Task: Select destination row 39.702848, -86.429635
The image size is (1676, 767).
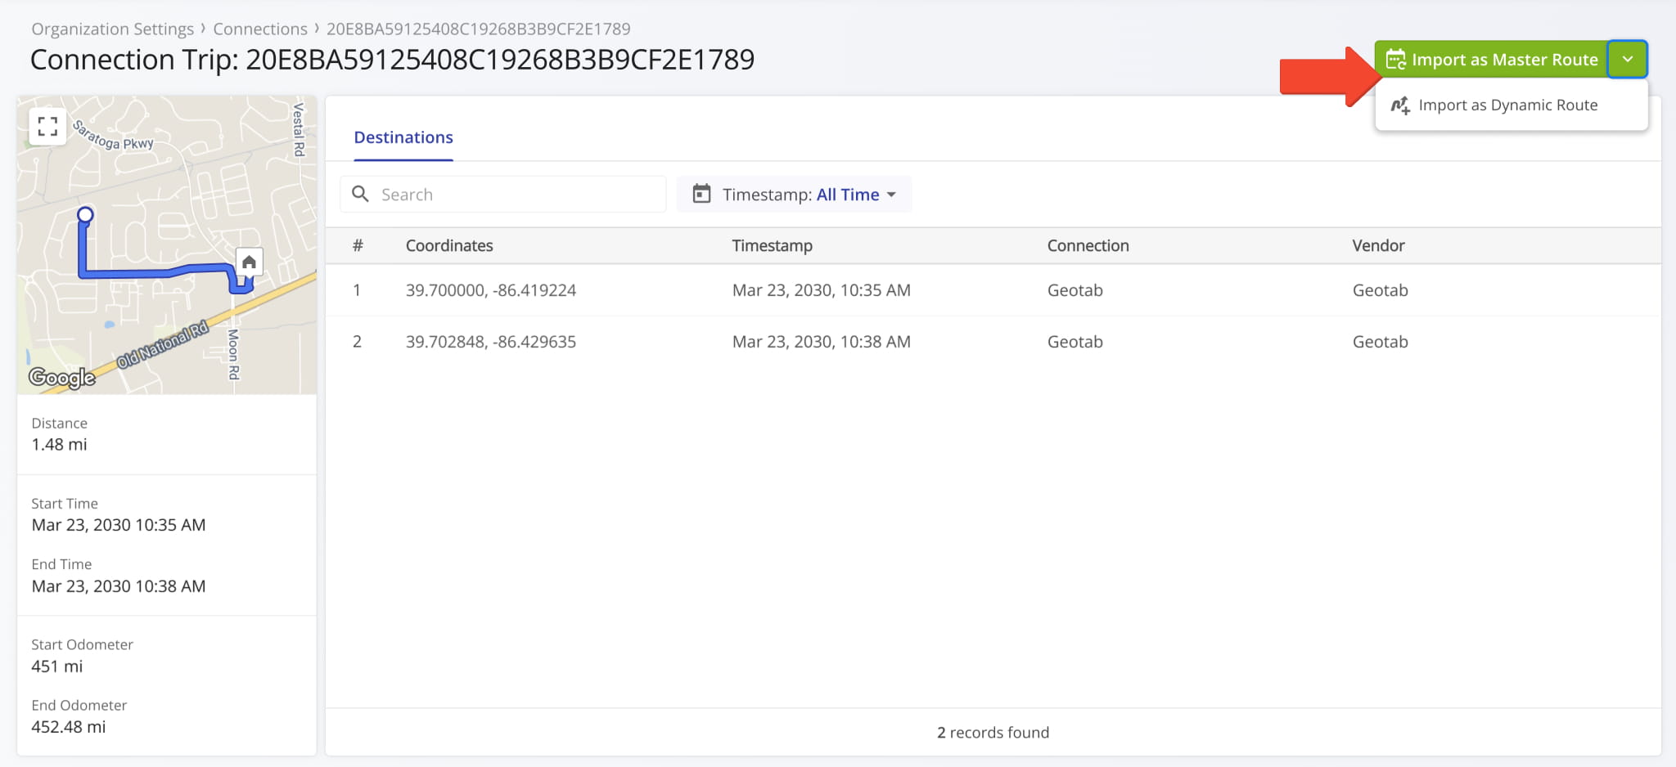Action: tap(490, 342)
